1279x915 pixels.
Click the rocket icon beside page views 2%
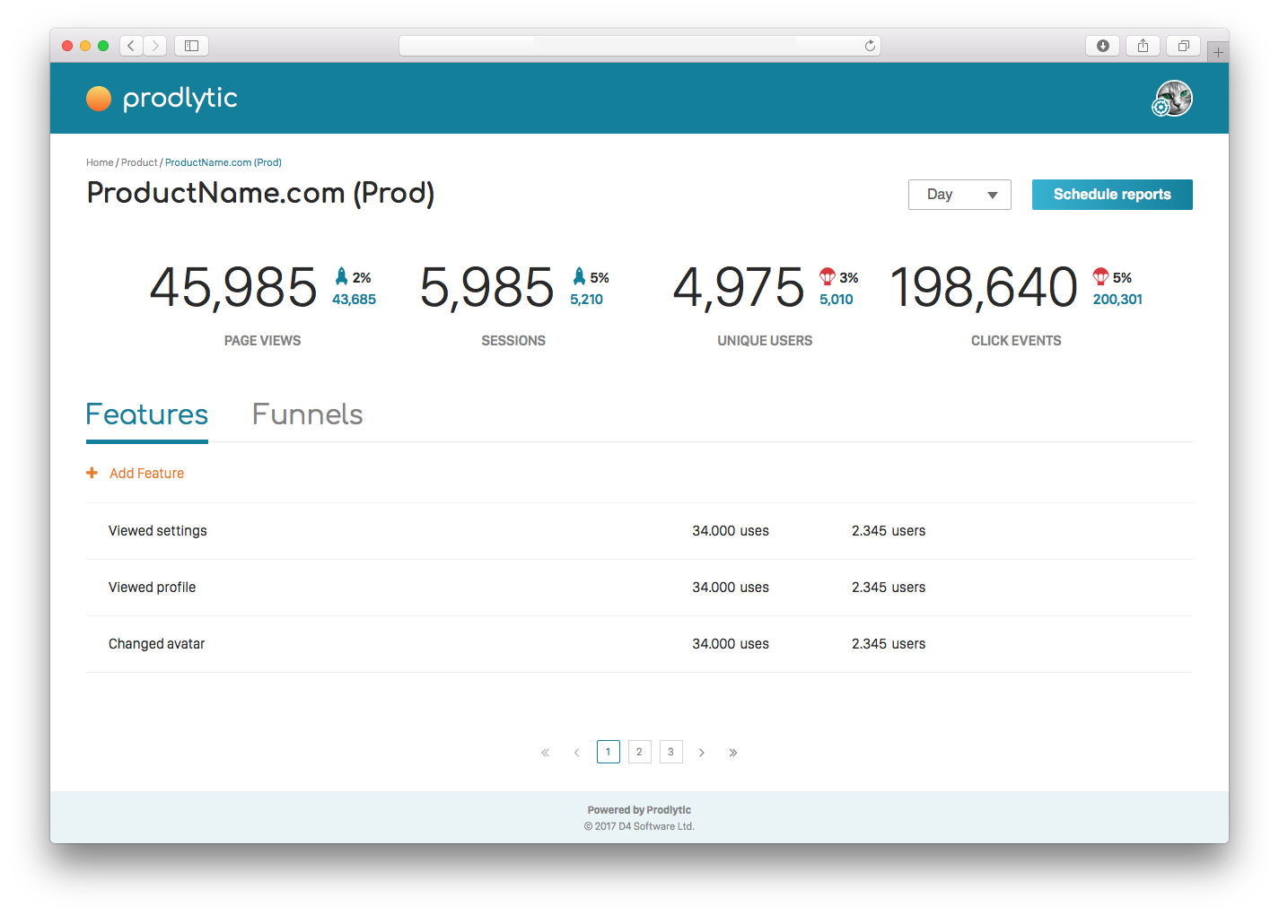[341, 276]
